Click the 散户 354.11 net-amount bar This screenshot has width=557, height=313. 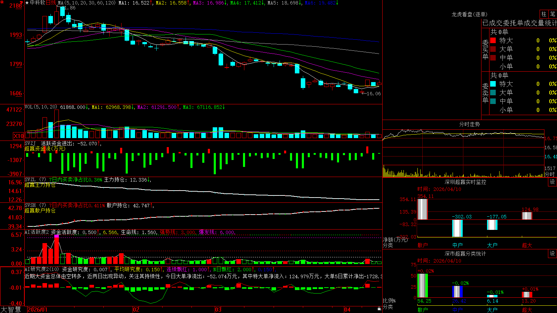pyautogui.click(x=423, y=209)
